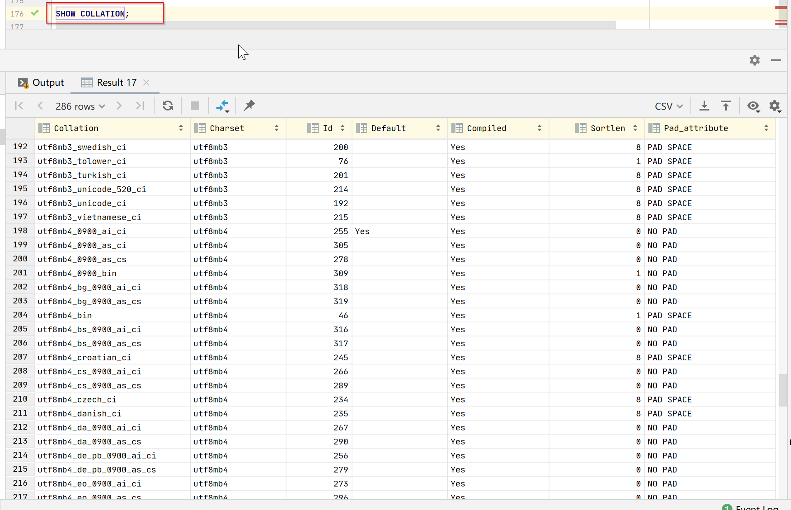Export data with download icon
Image resolution: width=791 pixels, height=510 pixels.
coord(704,106)
